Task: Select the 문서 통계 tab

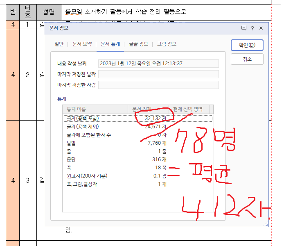Action: (x=110, y=44)
